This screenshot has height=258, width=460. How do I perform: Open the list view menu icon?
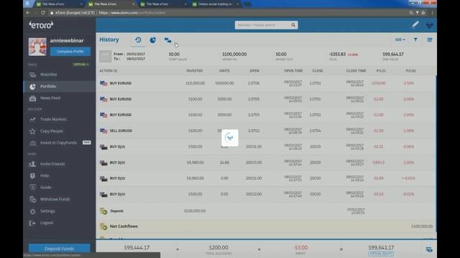tap(430, 40)
